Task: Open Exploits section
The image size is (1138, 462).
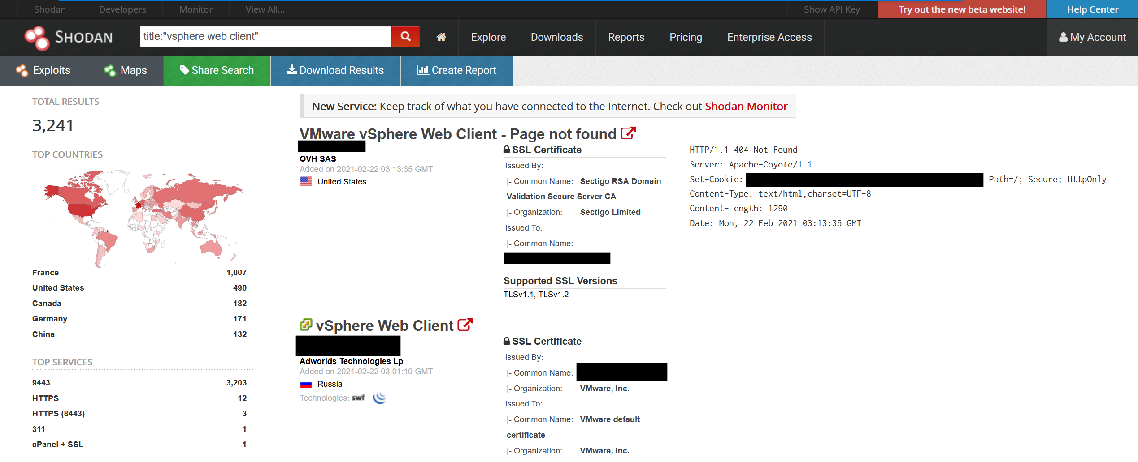Action: [x=43, y=70]
